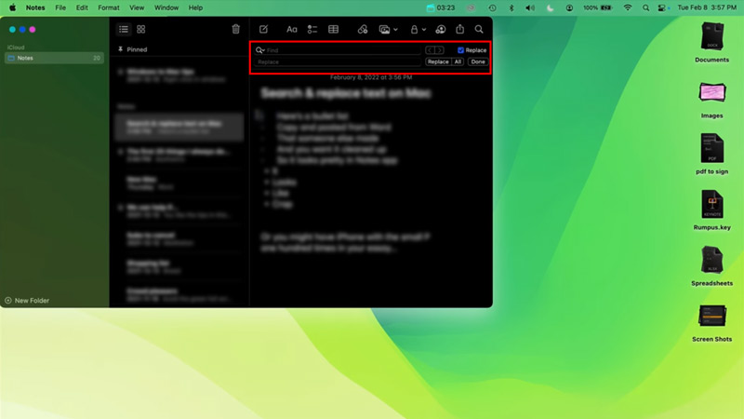Click the Wi-Fi menu bar icon
Viewport: 744px width, 419px height.
click(x=627, y=7)
